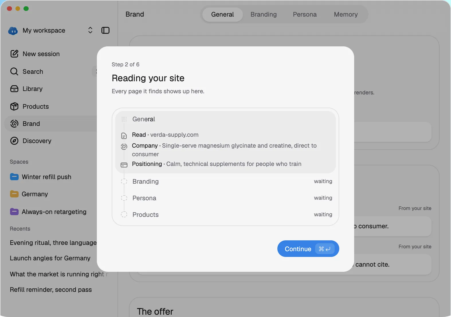This screenshot has height=317, width=451.
Task: Click the document icon beside Read verda-supply.com
Action: (124, 136)
